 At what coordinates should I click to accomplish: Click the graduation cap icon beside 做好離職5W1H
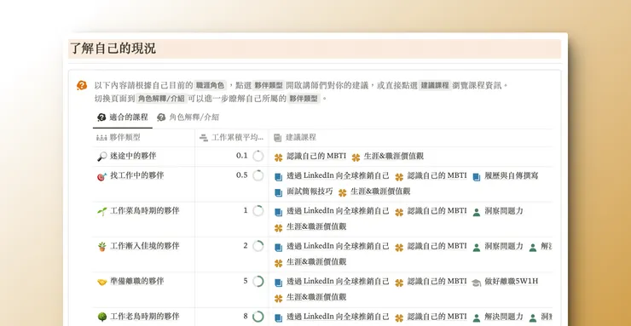(476, 283)
